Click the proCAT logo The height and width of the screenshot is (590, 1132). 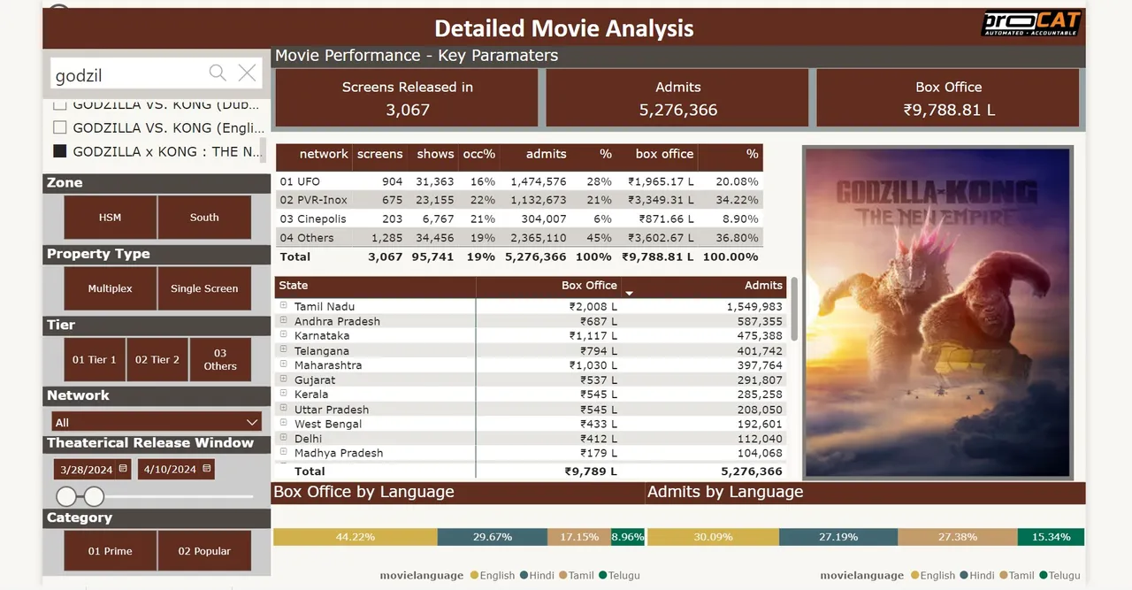click(x=1031, y=24)
